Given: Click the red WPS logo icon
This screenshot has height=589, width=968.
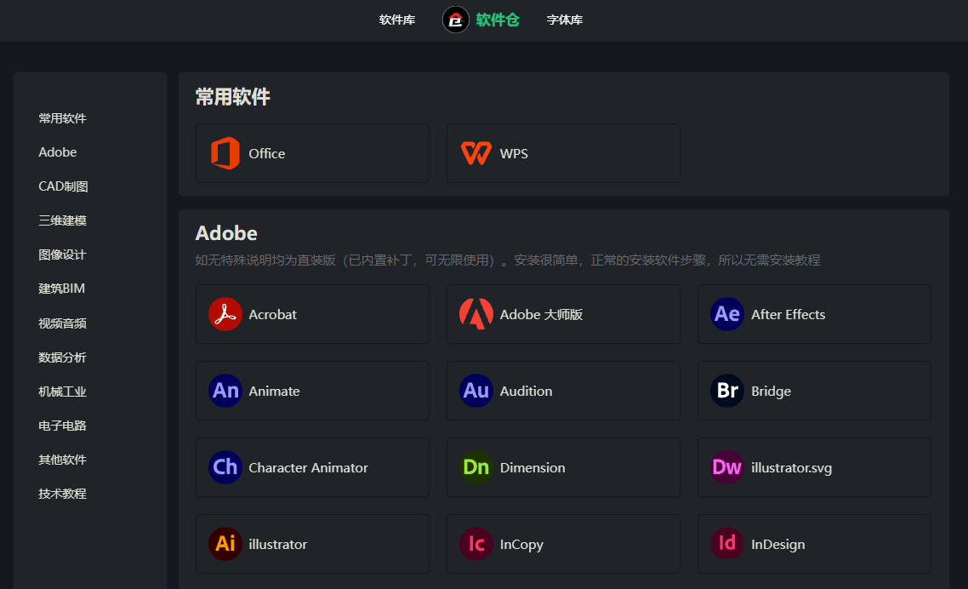Looking at the screenshot, I should point(476,153).
